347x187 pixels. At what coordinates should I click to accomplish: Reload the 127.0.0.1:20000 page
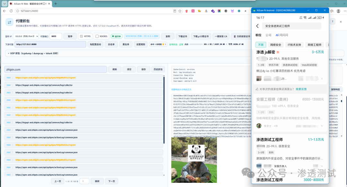click(x=11, y=11)
